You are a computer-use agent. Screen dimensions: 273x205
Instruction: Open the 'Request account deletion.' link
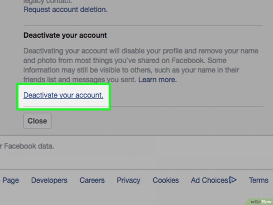(65, 9)
